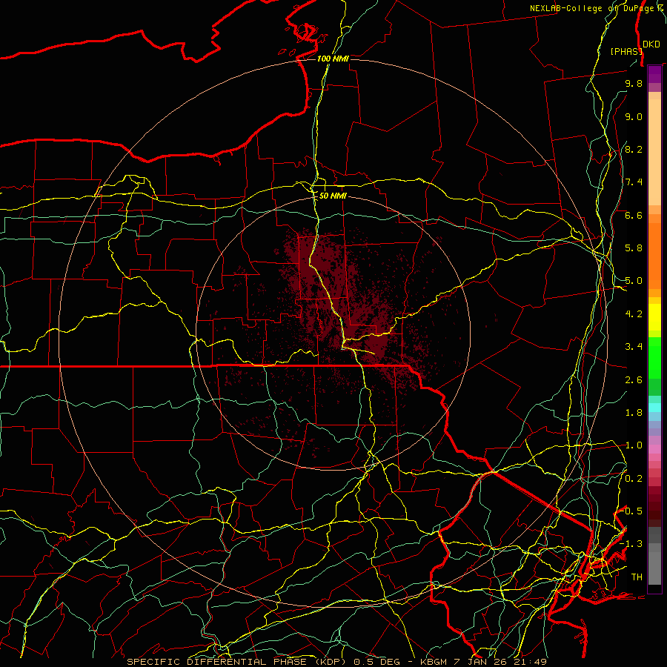Click the 3.4 value on the color scale
Image resolution: width=667 pixels, height=667 pixels.
coord(634,347)
